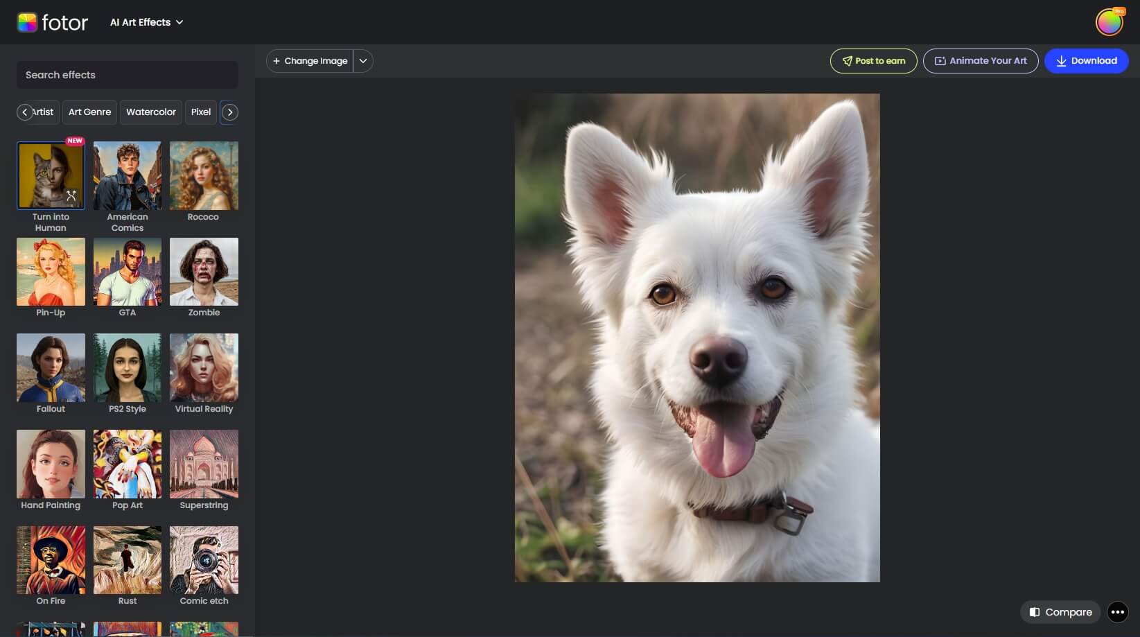Viewport: 1140px width, 637px height.
Task: Apply the Rust effect
Action: point(128,560)
